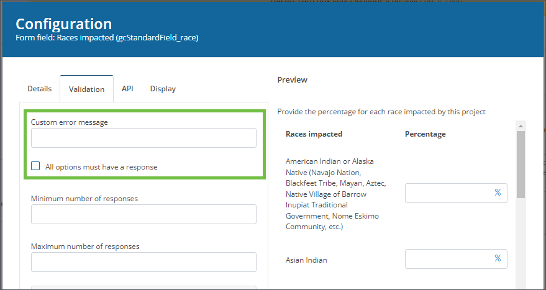
Task: Go to the Display tab
Action: click(163, 89)
